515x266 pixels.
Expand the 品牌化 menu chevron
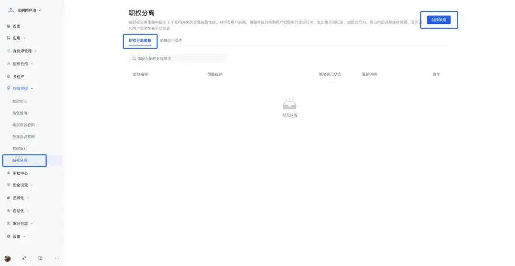(28, 198)
